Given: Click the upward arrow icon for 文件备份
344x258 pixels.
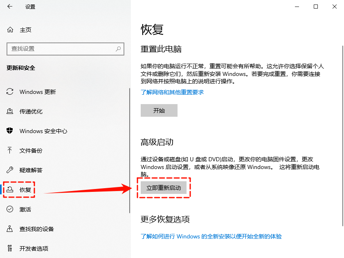Looking at the screenshot, I should click(x=10, y=150).
